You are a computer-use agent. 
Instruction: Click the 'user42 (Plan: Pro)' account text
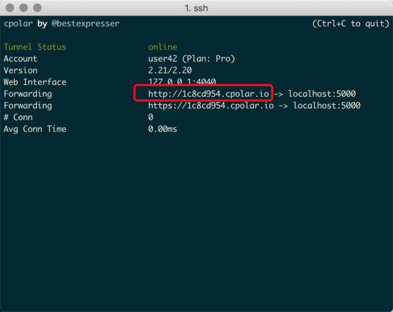click(x=192, y=59)
